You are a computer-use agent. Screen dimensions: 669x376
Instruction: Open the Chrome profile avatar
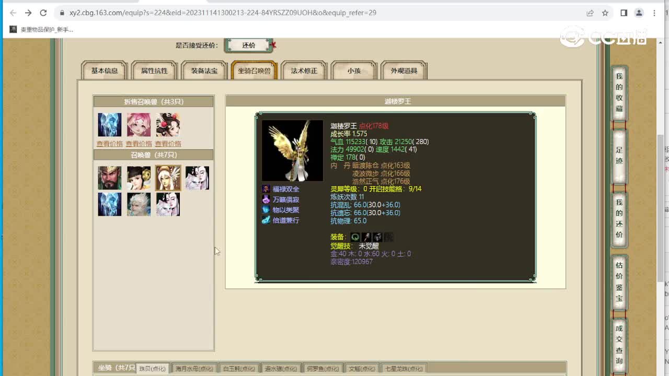pyautogui.click(x=639, y=13)
